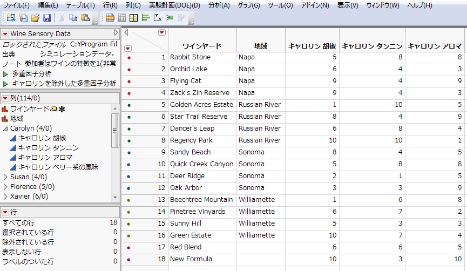467x271 pixels.
Task: Open the 列(114/0) panel red triangle menu
Action: [5, 97]
